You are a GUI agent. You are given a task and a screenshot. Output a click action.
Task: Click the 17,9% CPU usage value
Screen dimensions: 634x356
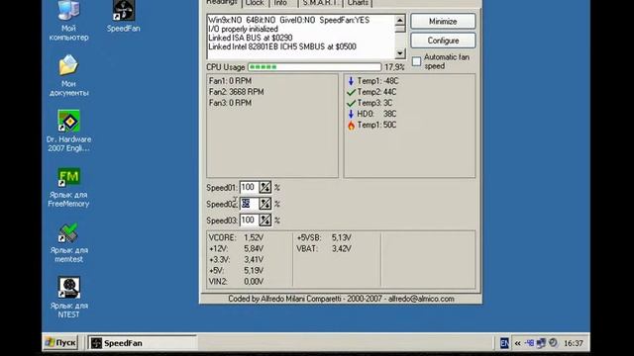click(x=394, y=67)
